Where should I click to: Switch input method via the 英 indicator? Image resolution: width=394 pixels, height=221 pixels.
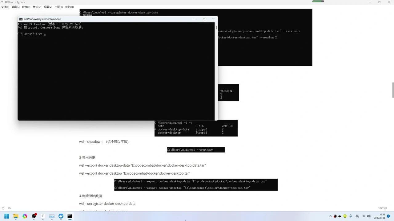coord(357,216)
